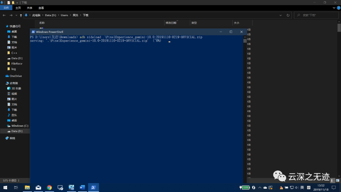Open Google Chrome from the taskbar
341x192 pixels.
[x=49, y=188]
